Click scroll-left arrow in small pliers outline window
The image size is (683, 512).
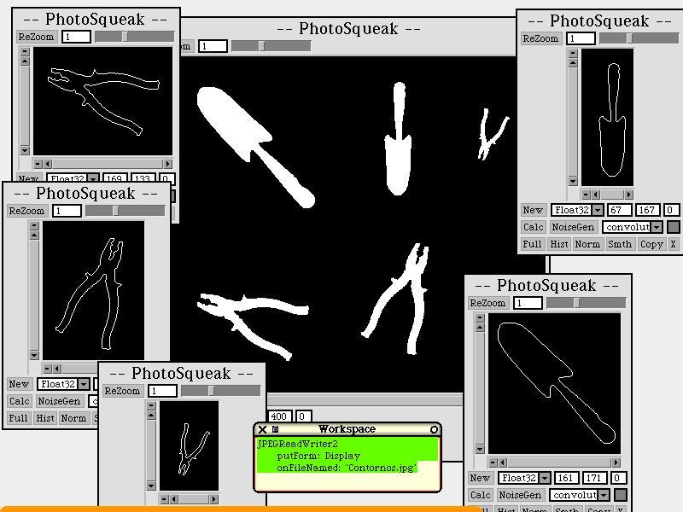174,499
